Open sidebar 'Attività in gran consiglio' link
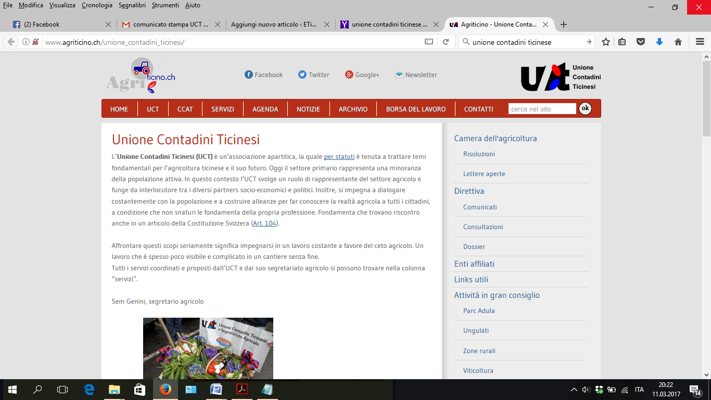Image resolution: width=711 pixels, height=400 pixels. 497,295
